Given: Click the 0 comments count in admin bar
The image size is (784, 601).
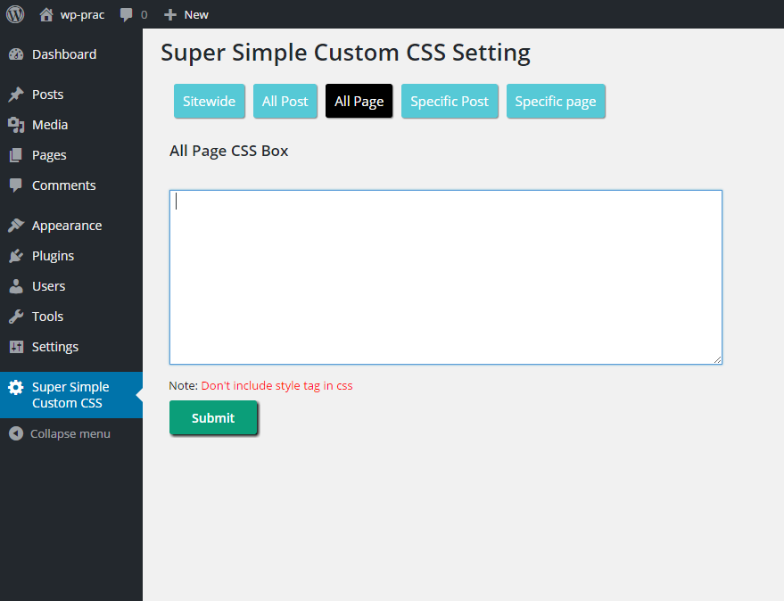Looking at the screenshot, I should 144,15.
